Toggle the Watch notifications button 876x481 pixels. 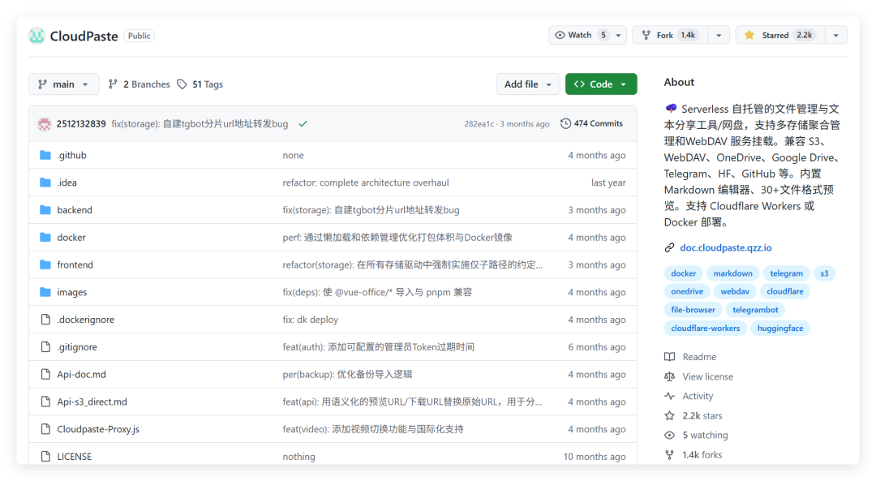click(580, 35)
